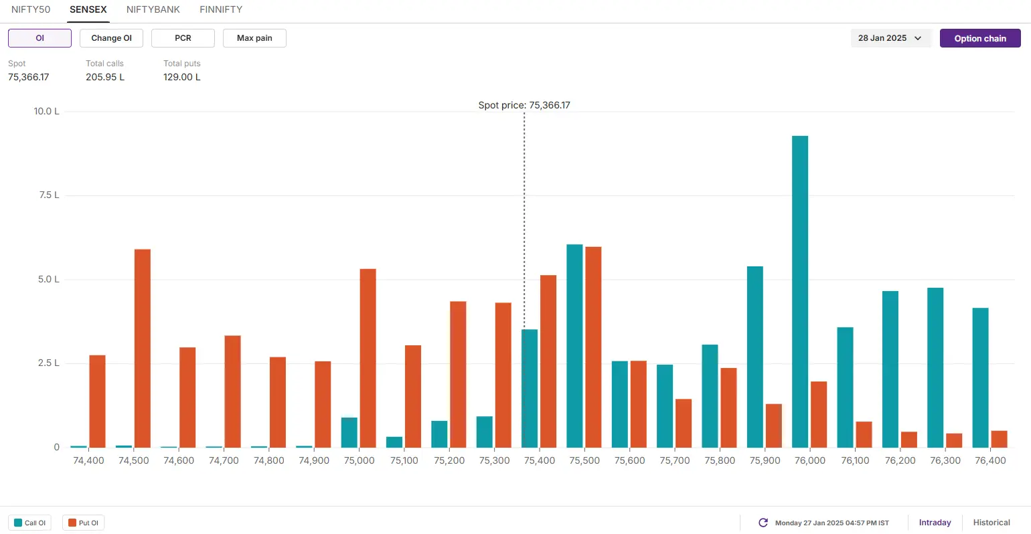Switch to the FINNIFTY tab
Image resolution: width=1031 pixels, height=534 pixels.
click(221, 9)
